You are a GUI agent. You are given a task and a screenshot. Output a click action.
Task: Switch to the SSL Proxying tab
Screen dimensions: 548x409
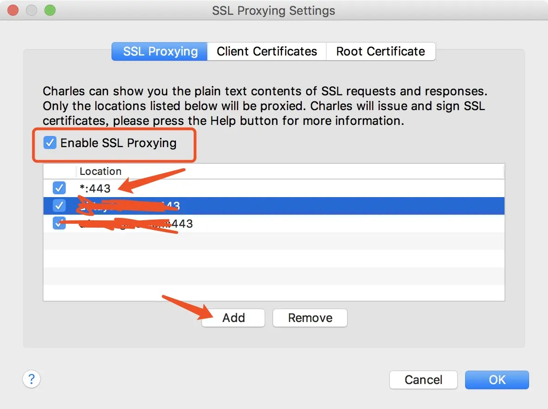160,51
